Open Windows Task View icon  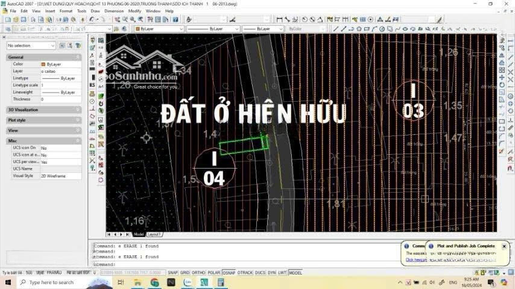[121, 282]
